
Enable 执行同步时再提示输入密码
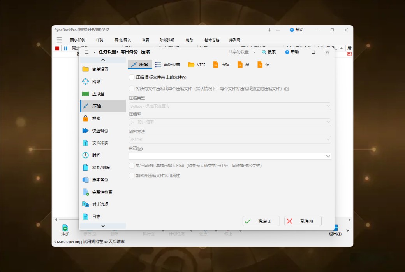tap(131, 166)
